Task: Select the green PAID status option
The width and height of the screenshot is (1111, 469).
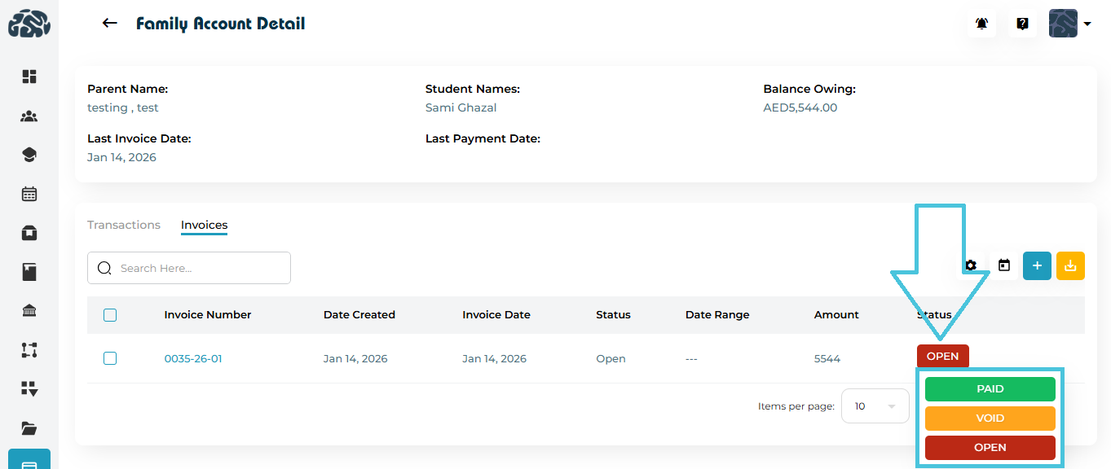Action: (x=990, y=389)
